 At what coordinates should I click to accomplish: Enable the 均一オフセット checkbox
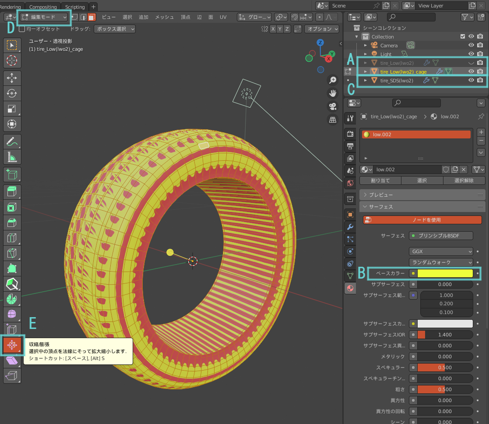22,29
